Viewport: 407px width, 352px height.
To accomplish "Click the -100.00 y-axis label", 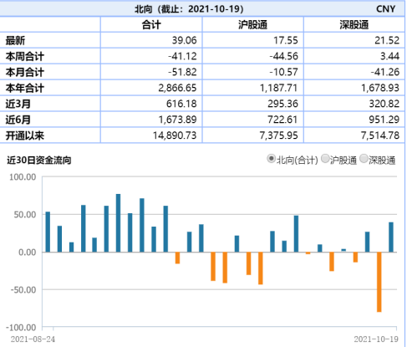I will pyautogui.click(x=21, y=328).
